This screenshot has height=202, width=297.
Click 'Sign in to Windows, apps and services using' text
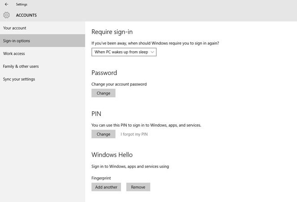coord(130,166)
